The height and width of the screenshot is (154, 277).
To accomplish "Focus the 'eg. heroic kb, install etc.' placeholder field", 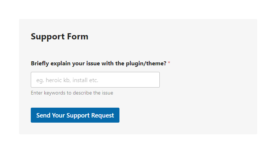I will tap(95, 80).
